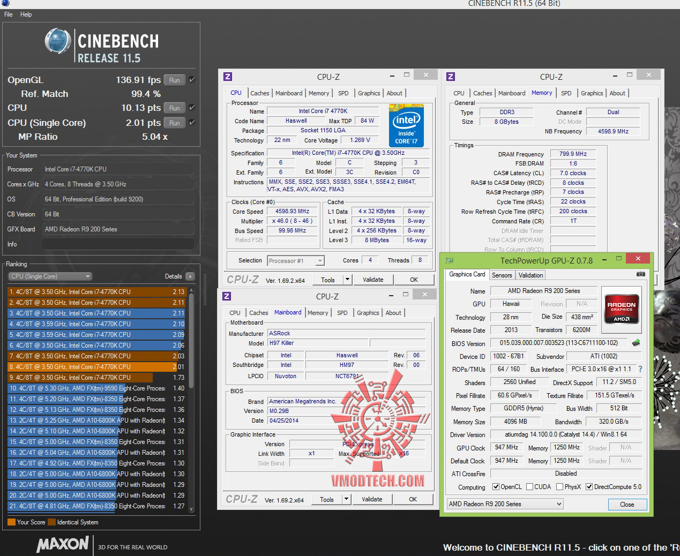Click the Close button in GPU-Z
Image resolution: width=680 pixels, height=556 pixels.
(x=627, y=505)
